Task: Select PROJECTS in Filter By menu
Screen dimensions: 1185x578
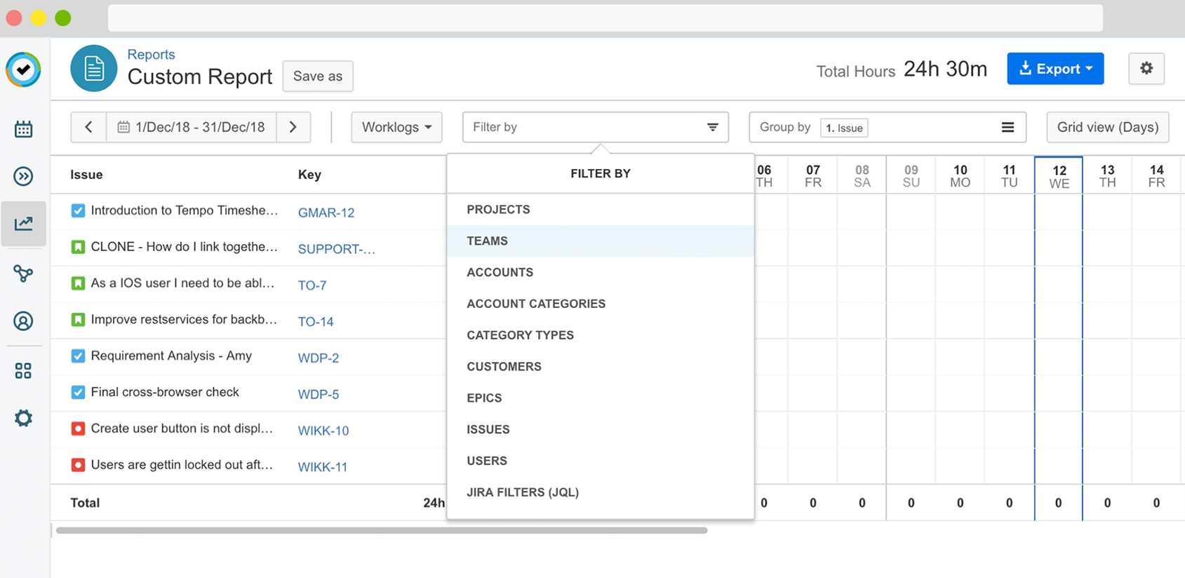Action: (601, 210)
